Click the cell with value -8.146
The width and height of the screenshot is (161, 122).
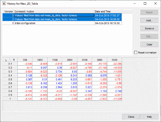coord(85,64)
